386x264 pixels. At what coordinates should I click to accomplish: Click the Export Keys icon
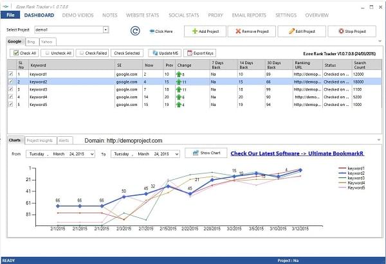[189, 53]
